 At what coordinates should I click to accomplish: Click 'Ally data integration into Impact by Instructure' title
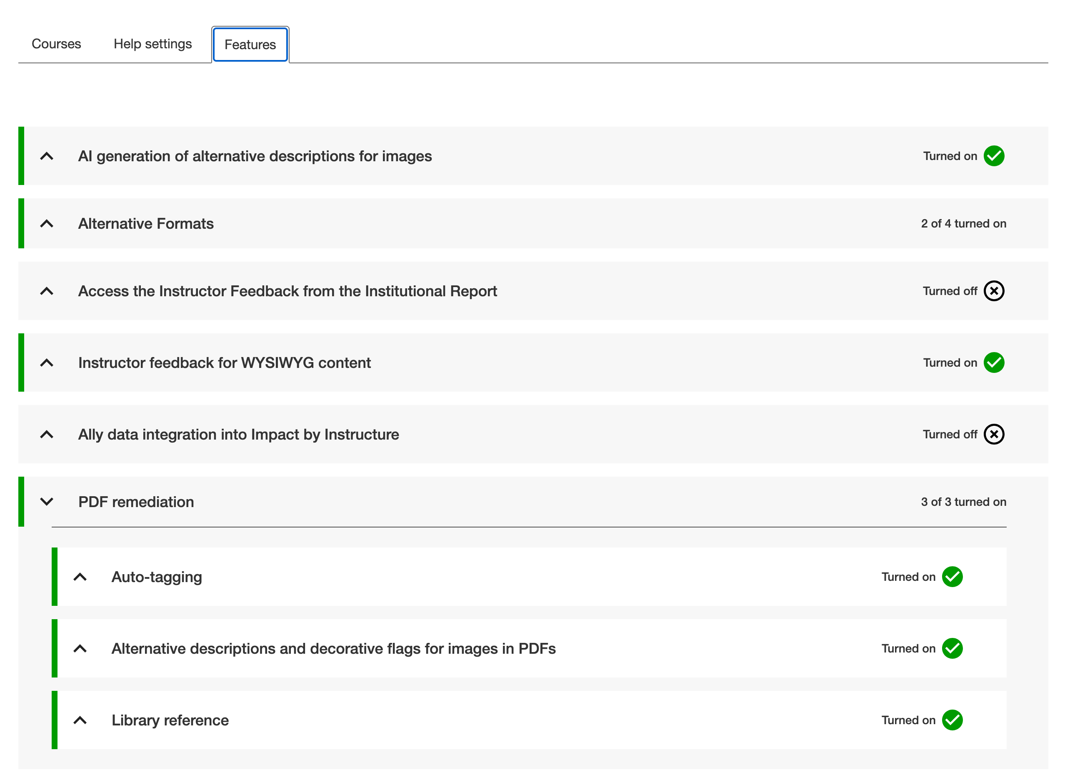coord(238,435)
